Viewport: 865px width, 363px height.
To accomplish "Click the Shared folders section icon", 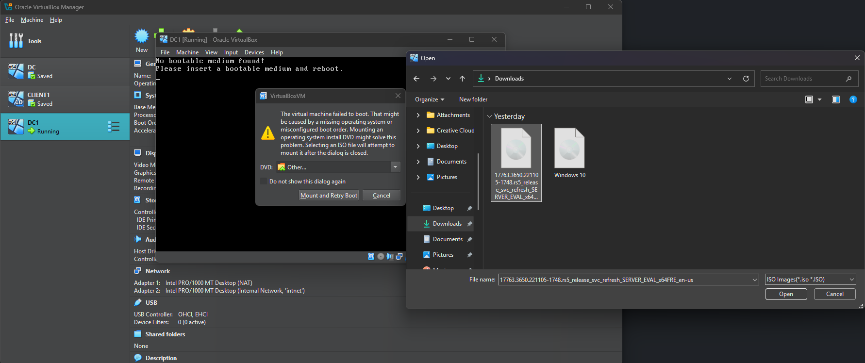I will 138,334.
